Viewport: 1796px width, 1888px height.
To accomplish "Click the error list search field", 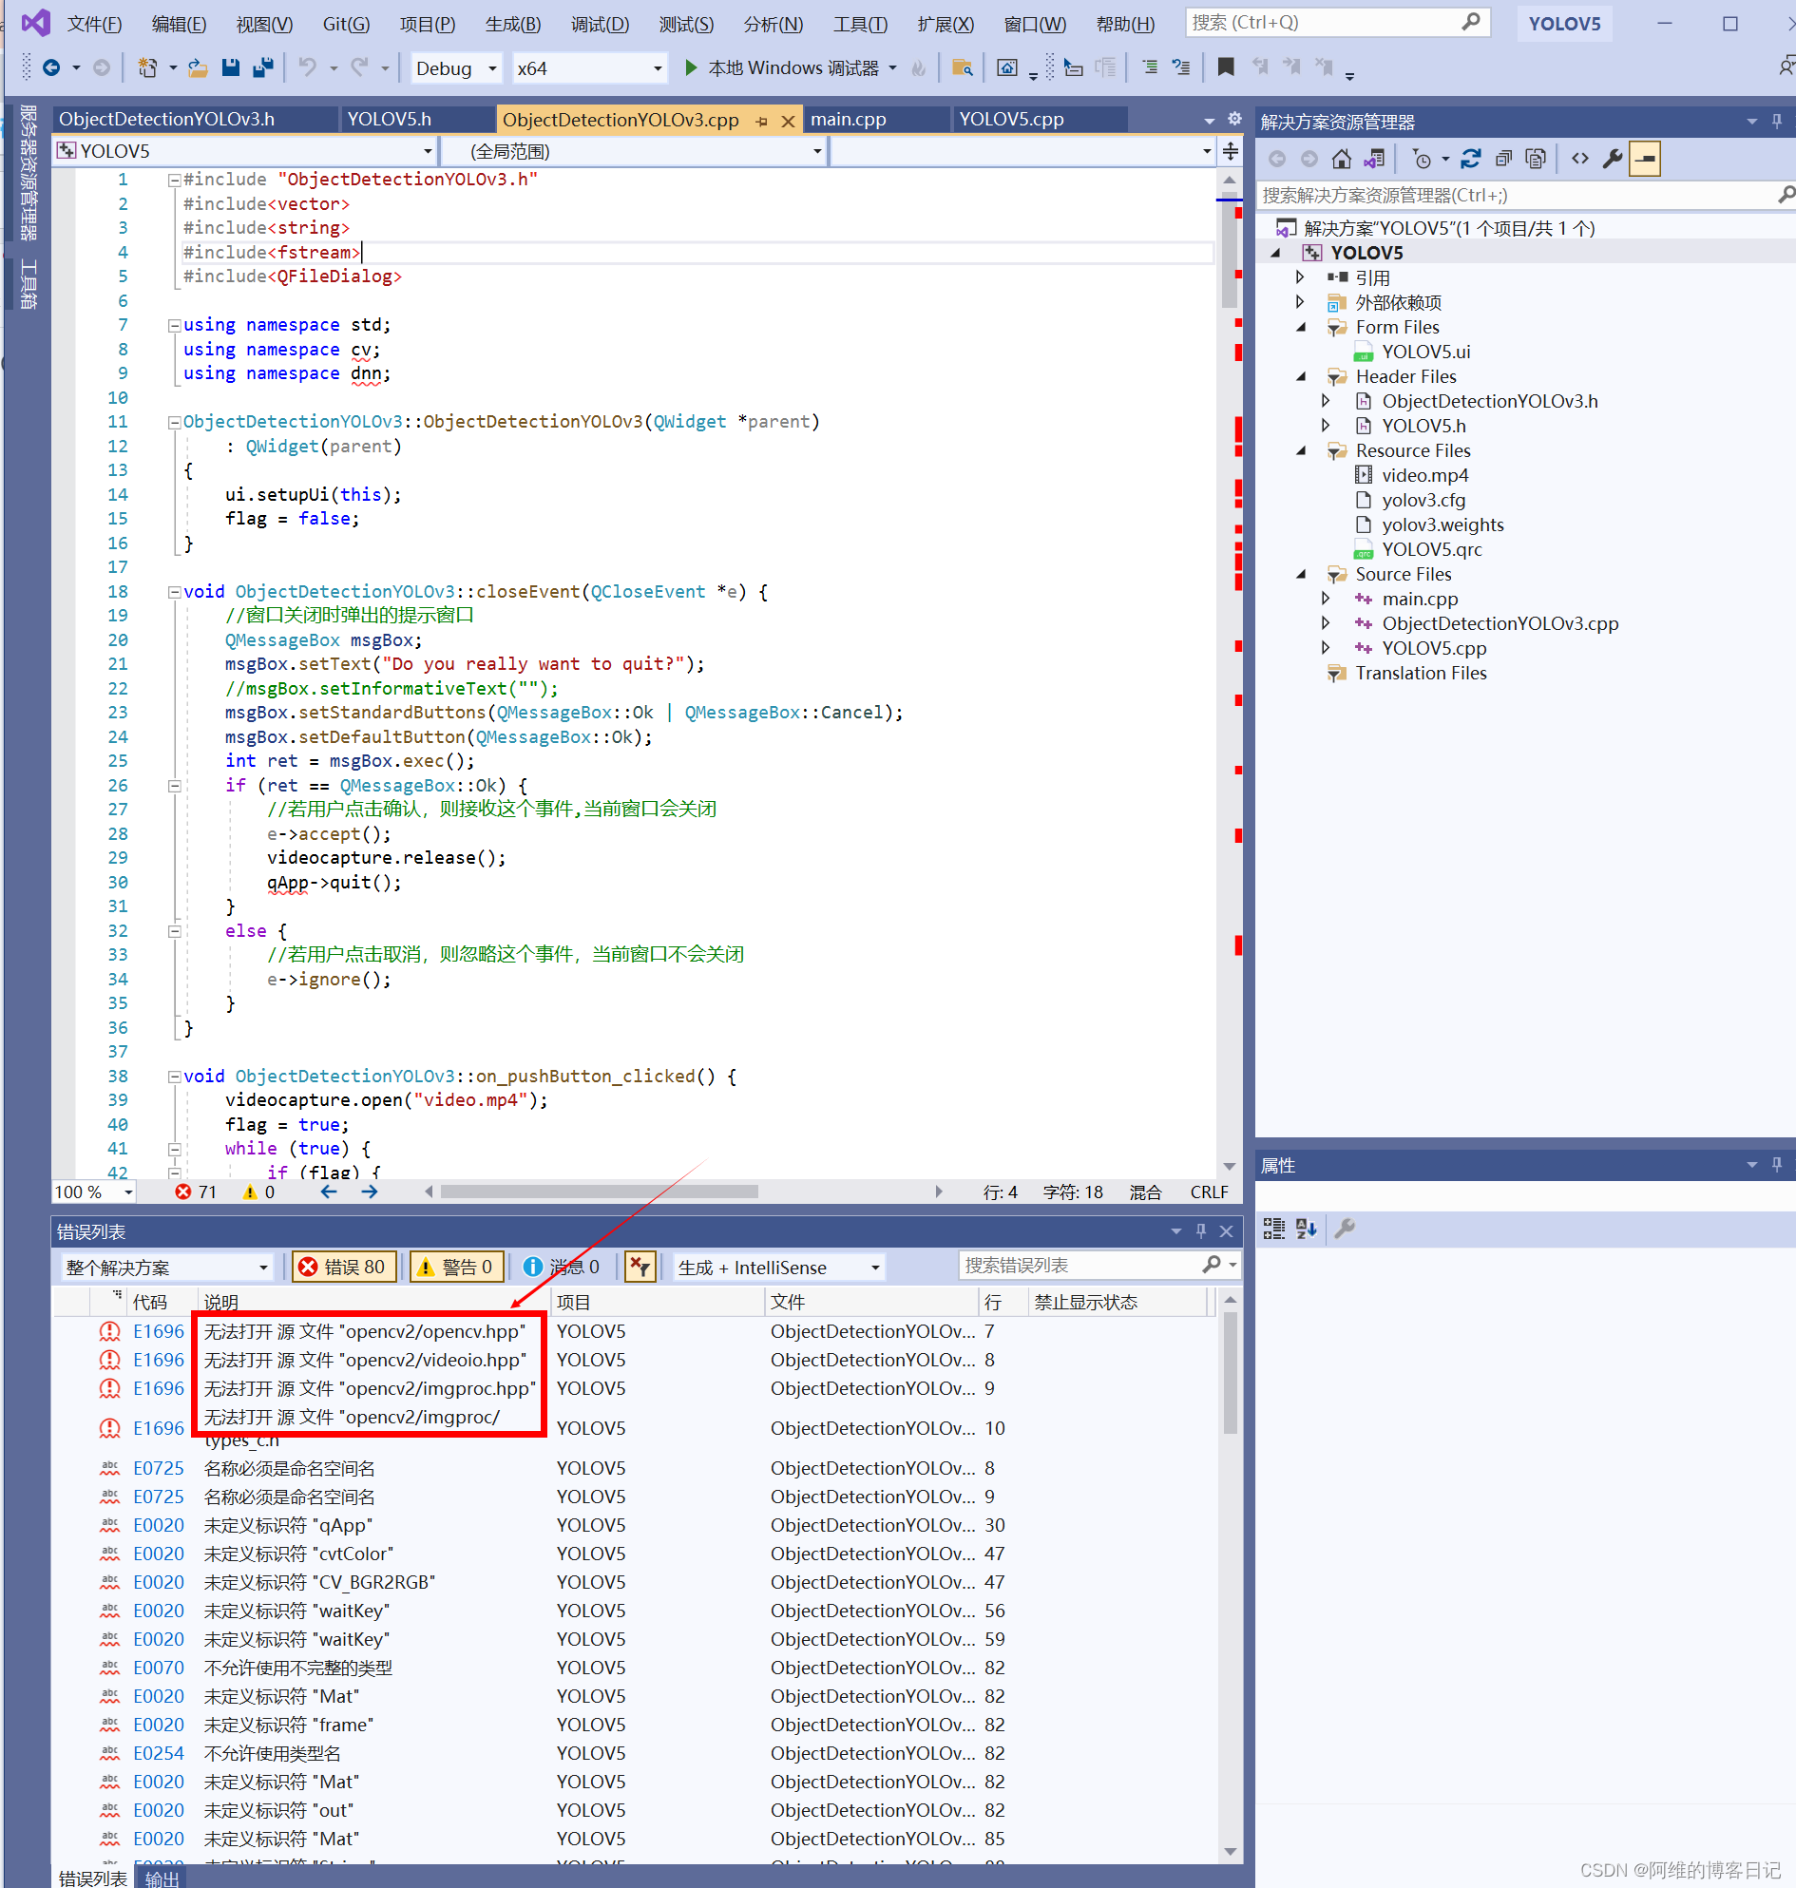I will 1082,1266.
